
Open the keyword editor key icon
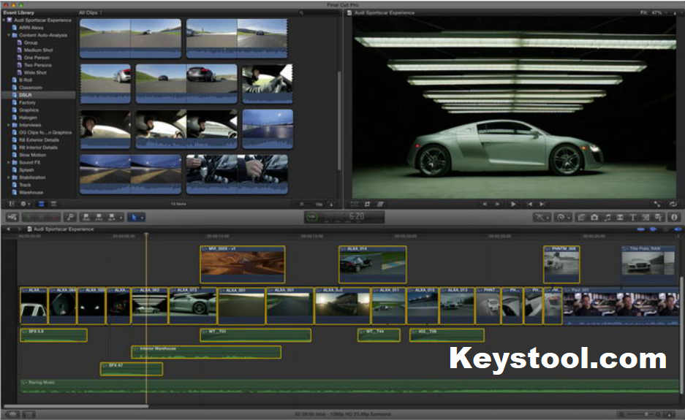[70, 217]
